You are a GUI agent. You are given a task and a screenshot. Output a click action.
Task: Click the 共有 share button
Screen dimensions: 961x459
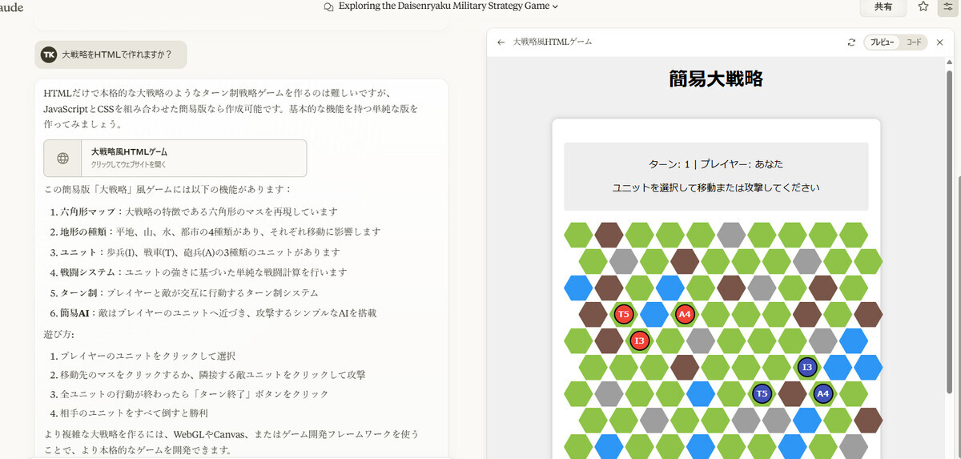click(883, 6)
